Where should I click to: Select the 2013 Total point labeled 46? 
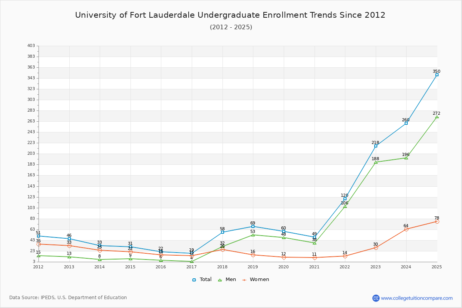coord(69,239)
